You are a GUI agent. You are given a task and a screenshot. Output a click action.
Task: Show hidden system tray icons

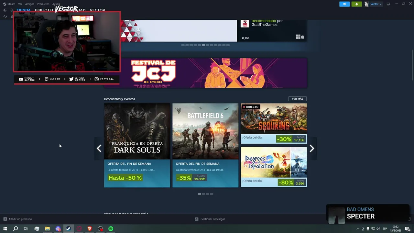(357, 229)
